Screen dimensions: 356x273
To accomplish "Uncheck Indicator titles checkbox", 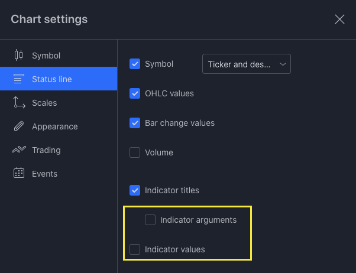I will (135, 190).
